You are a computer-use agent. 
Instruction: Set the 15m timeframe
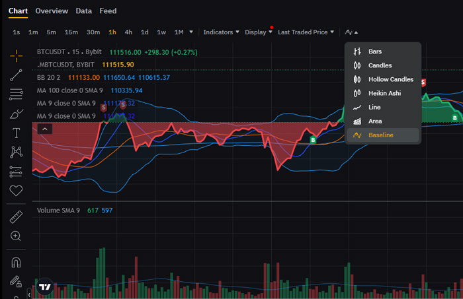pyautogui.click(x=71, y=32)
